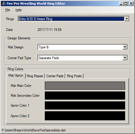Expand the Mat Design dropdown arrow
Image resolution: width=135 pixels, height=134 pixels.
pyautogui.click(x=125, y=47)
